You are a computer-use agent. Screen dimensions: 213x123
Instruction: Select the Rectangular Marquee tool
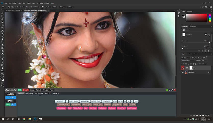point(2,16)
